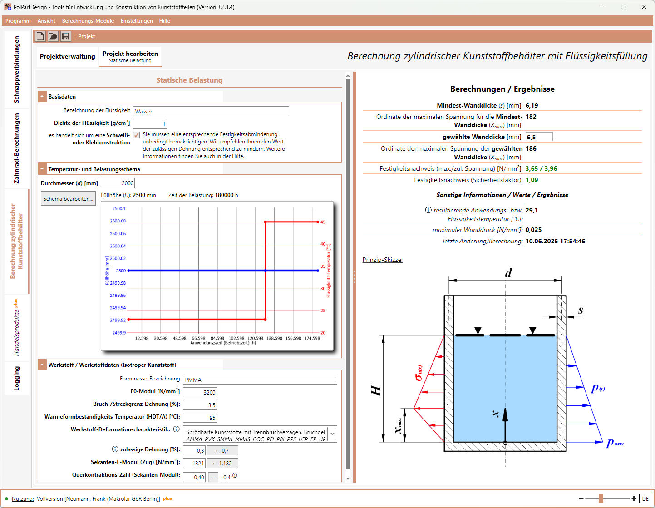Click the gewählte Wanddicke input field
The width and height of the screenshot is (655, 508).
[x=539, y=137]
